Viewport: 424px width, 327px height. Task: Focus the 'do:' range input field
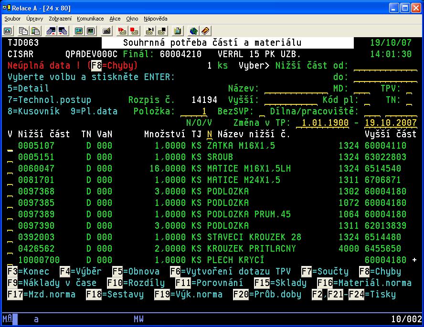pos(385,77)
